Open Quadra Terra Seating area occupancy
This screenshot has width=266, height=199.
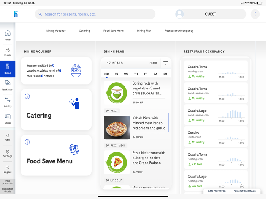pyautogui.click(x=216, y=158)
